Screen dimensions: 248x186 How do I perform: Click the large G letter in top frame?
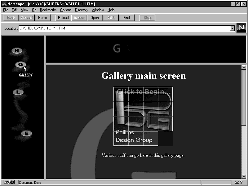(117, 48)
